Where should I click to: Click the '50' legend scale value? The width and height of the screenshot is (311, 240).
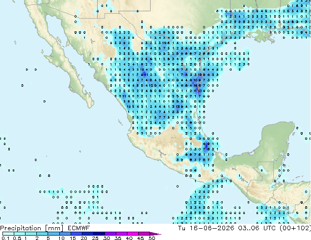152,238
